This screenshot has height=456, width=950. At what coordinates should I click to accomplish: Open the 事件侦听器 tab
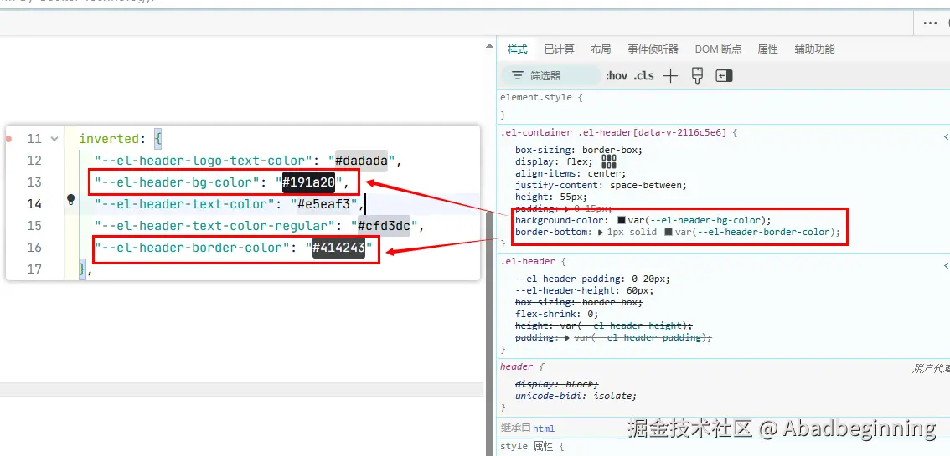[x=653, y=49]
